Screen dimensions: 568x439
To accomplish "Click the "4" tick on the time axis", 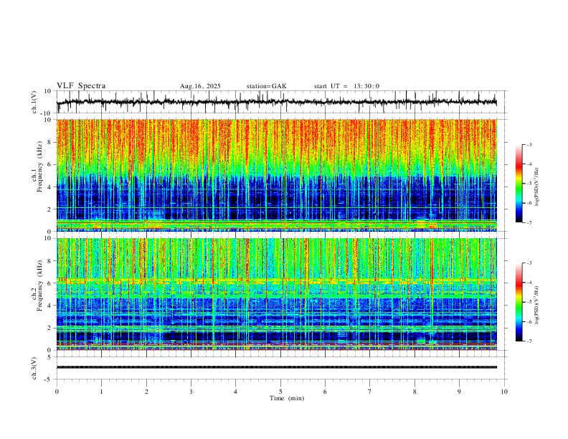I will (x=235, y=392).
